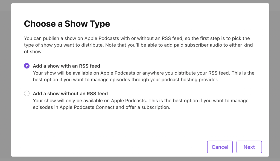The image size is (280, 161).
Task: Confirm the show type choice with Next
Action: [x=249, y=147]
